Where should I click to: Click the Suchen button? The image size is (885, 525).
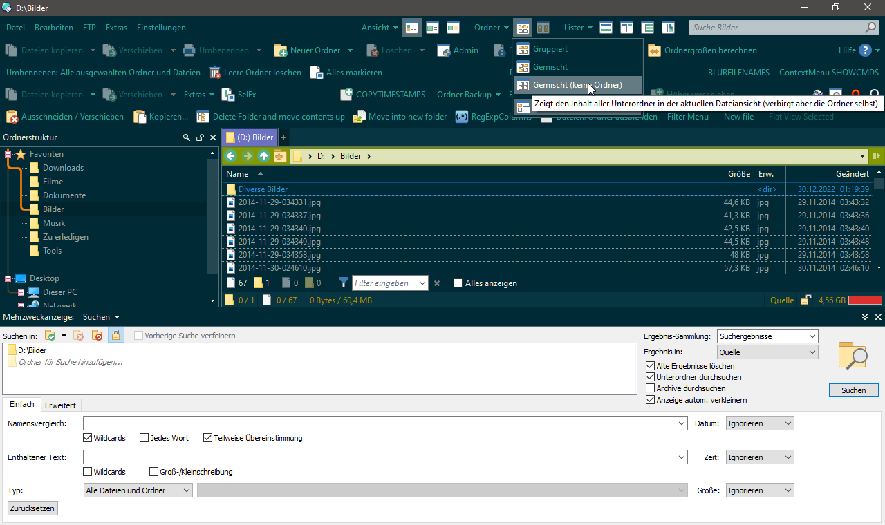(854, 390)
